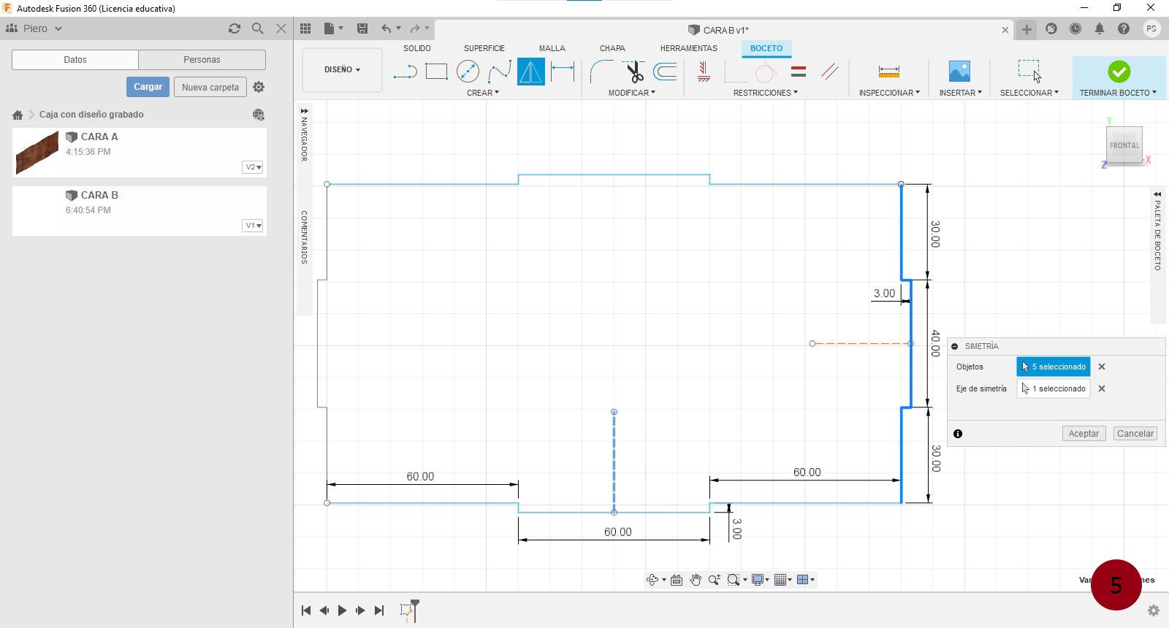This screenshot has height=628, width=1169.
Task: Search in the data panel
Action: tap(258, 28)
